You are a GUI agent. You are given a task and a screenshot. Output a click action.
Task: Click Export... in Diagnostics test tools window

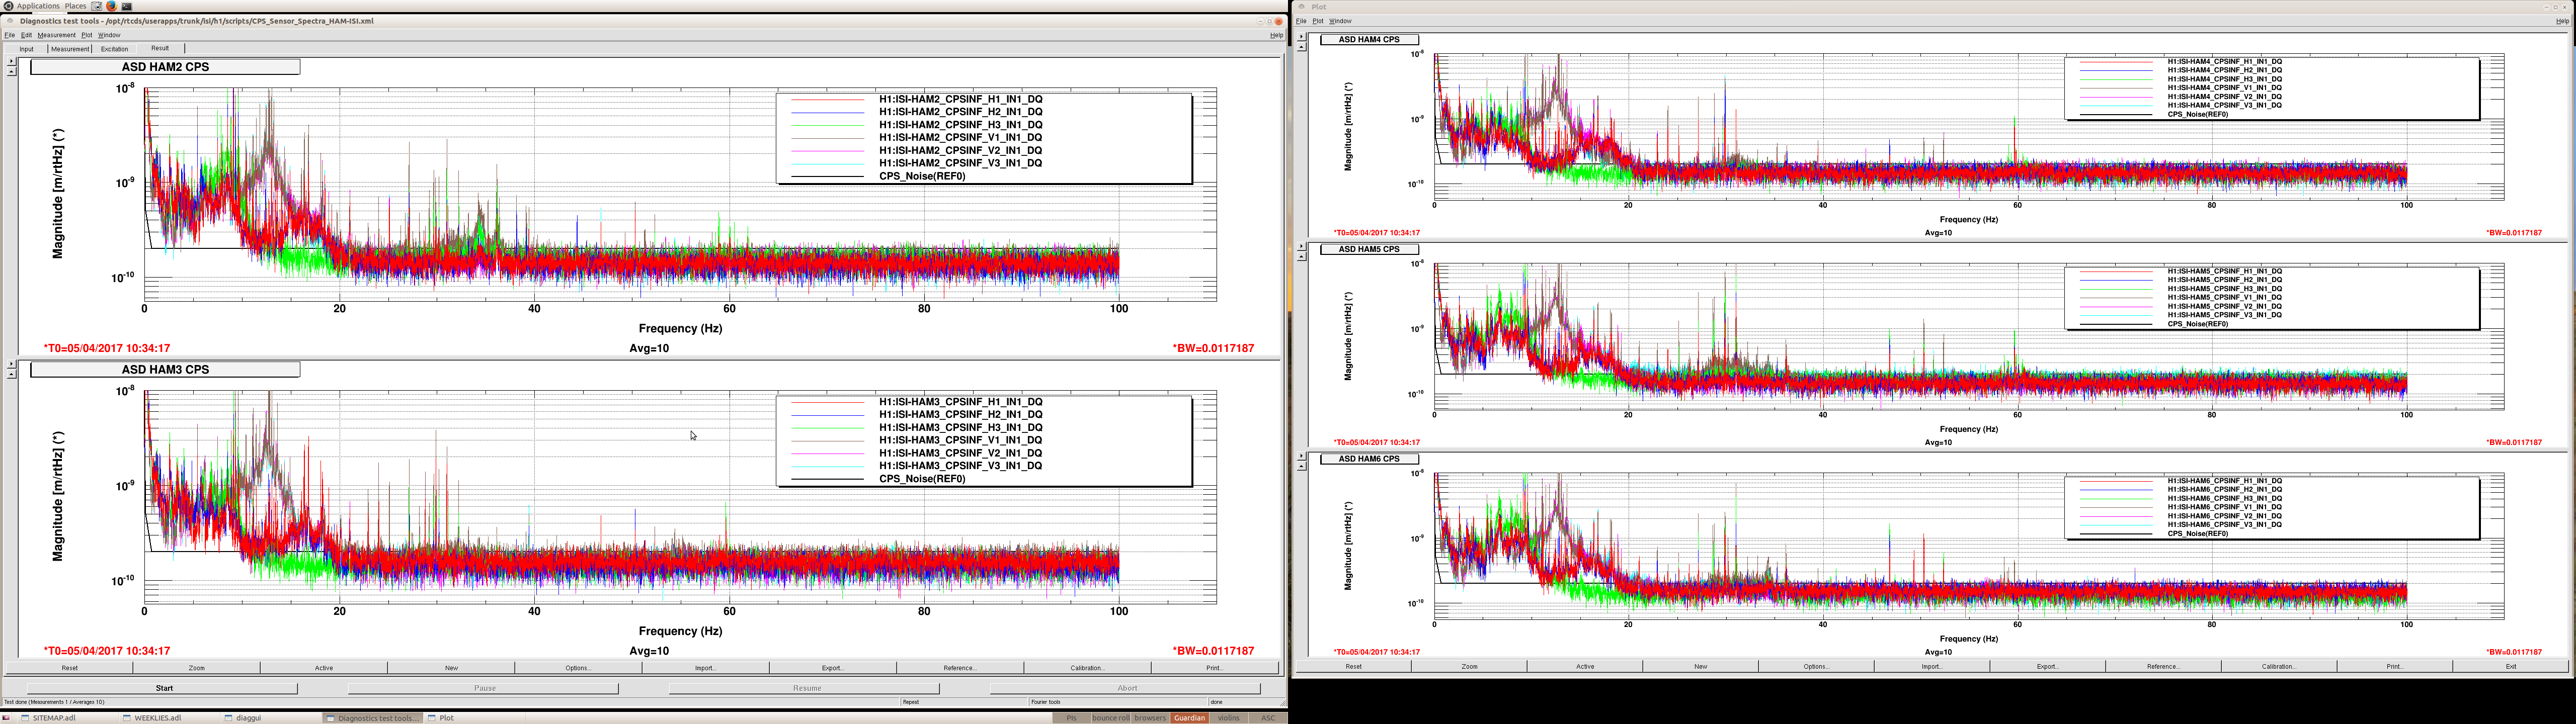pos(833,668)
